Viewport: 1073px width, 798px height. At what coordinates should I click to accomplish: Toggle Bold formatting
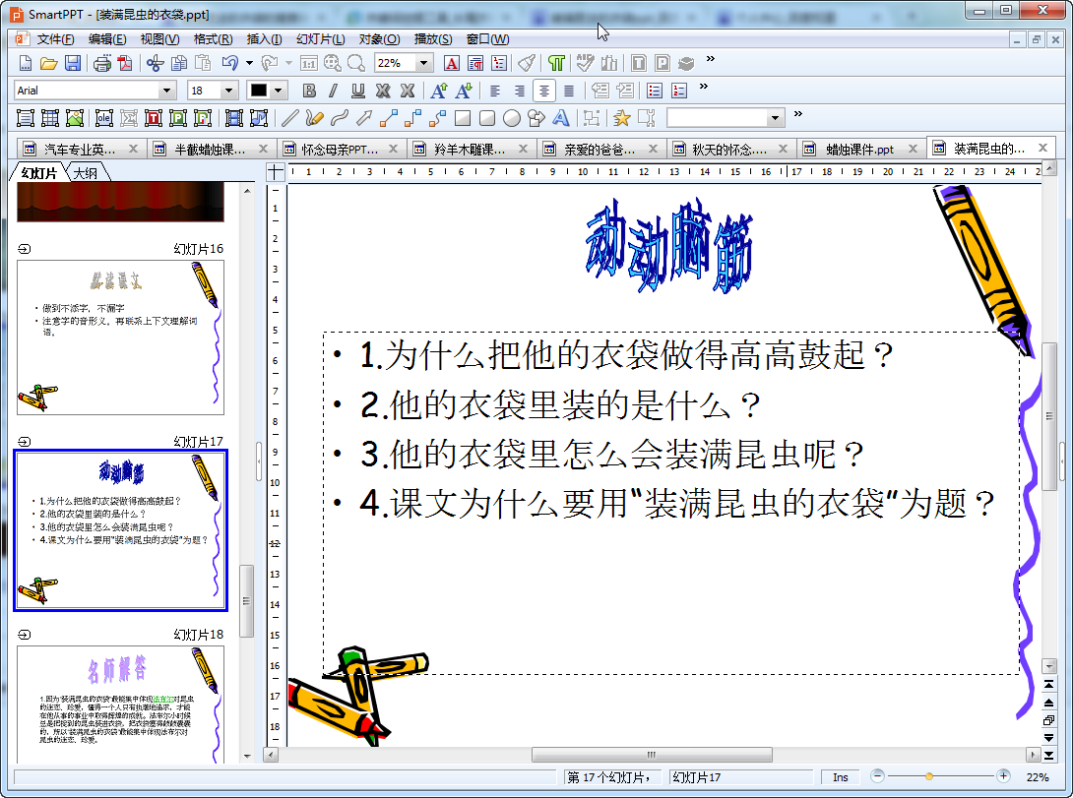(x=309, y=91)
